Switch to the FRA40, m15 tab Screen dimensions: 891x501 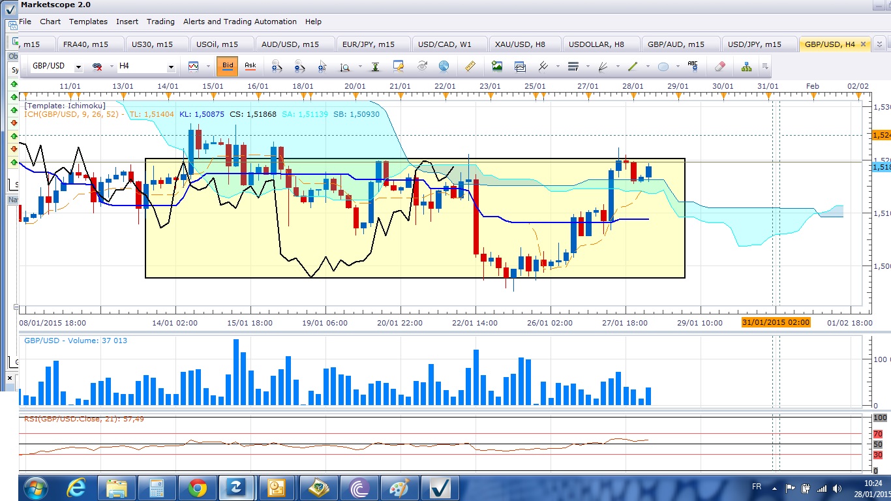[x=90, y=44]
